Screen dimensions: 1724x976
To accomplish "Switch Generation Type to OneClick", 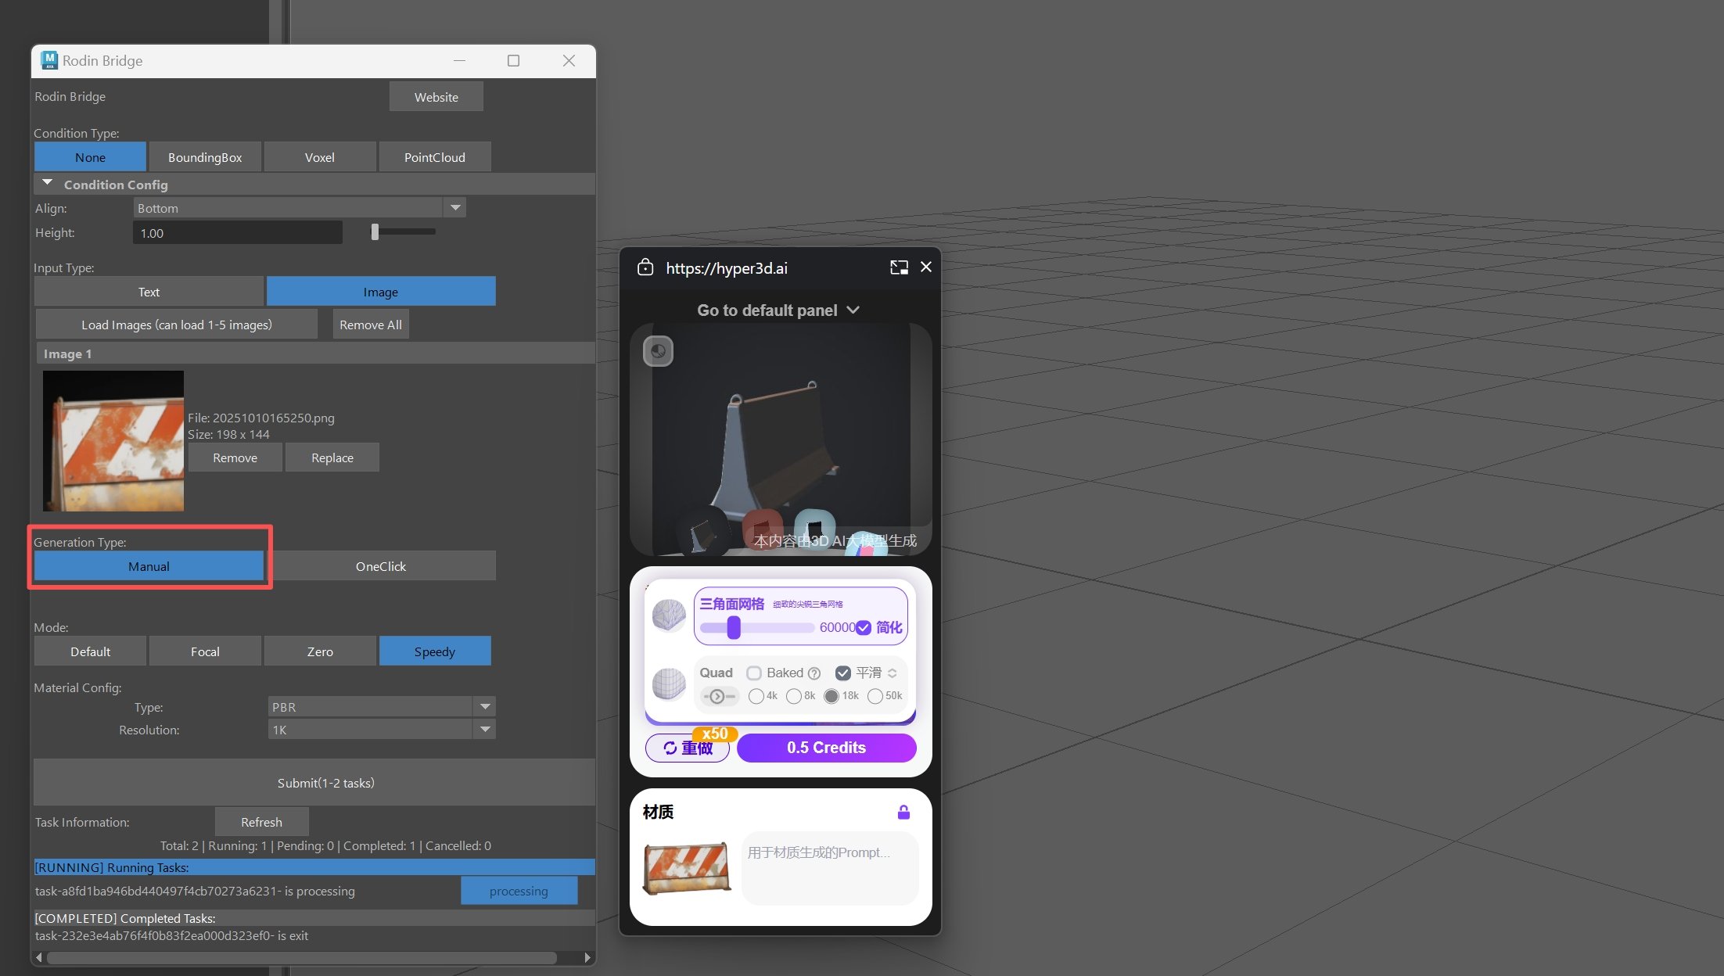I will pyautogui.click(x=381, y=566).
